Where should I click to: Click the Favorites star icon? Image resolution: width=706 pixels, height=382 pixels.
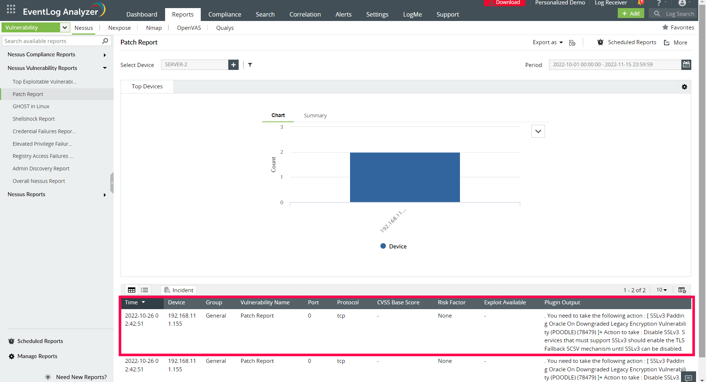[665, 27]
